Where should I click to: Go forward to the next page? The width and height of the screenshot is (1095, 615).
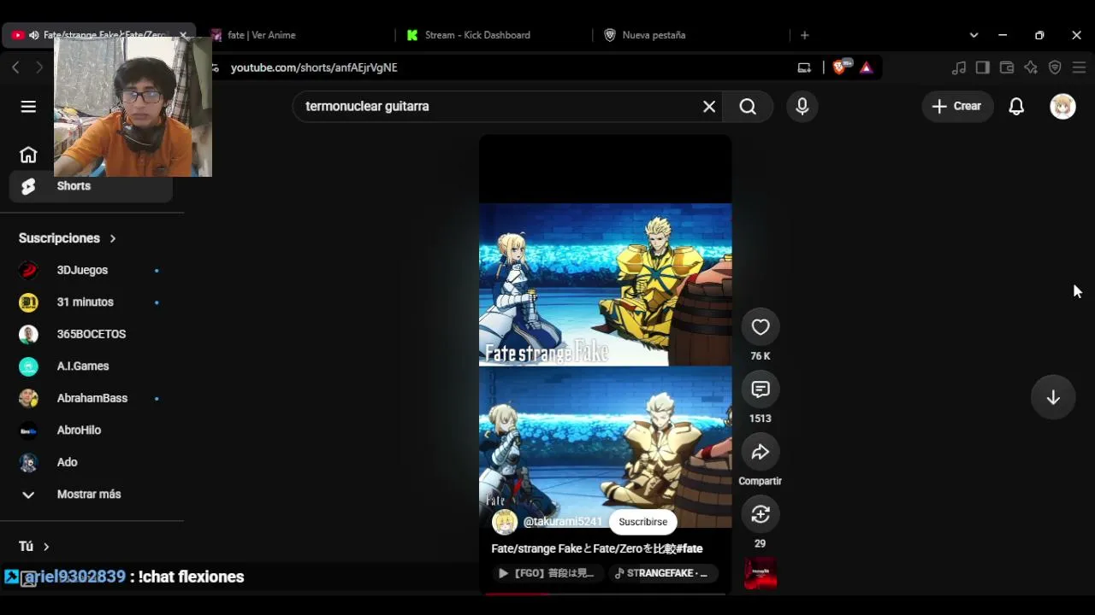[38, 67]
